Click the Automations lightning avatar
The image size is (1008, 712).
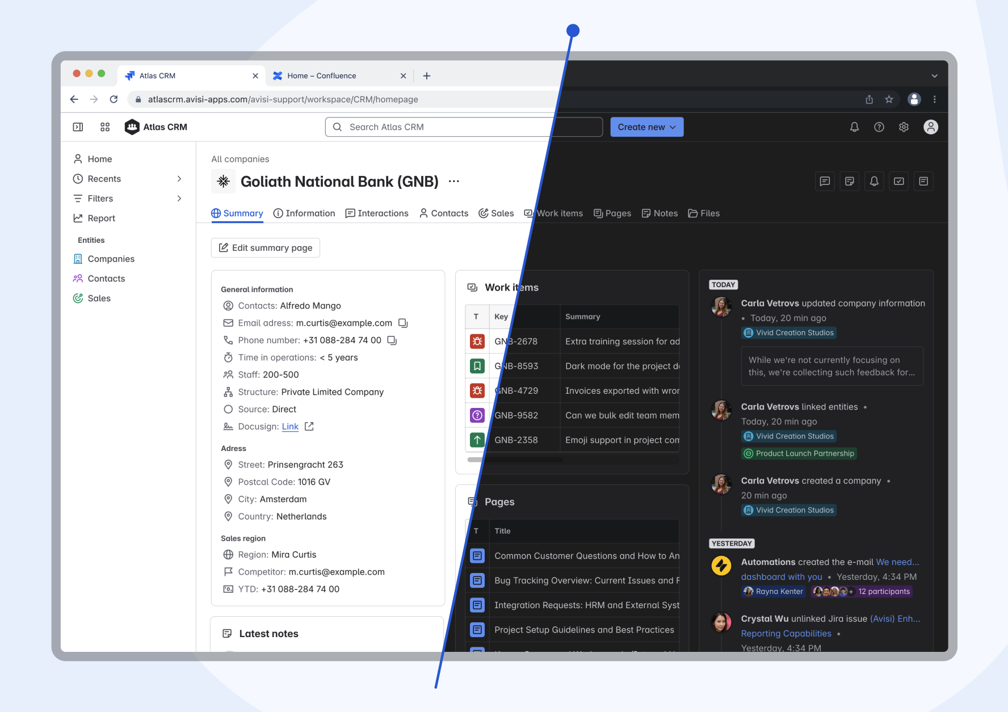click(x=721, y=566)
